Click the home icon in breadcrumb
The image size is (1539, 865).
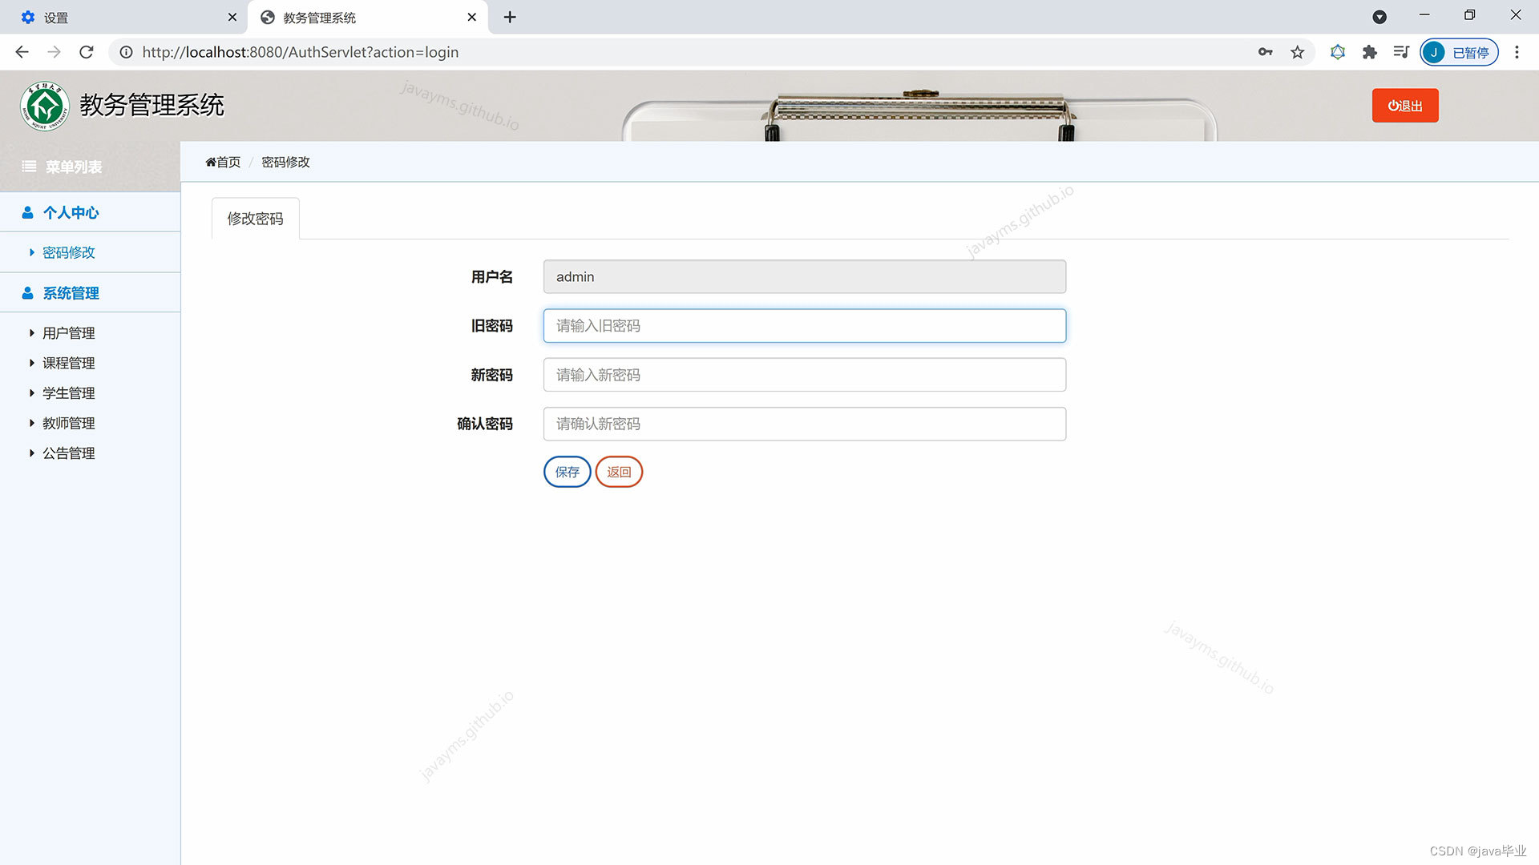click(211, 163)
